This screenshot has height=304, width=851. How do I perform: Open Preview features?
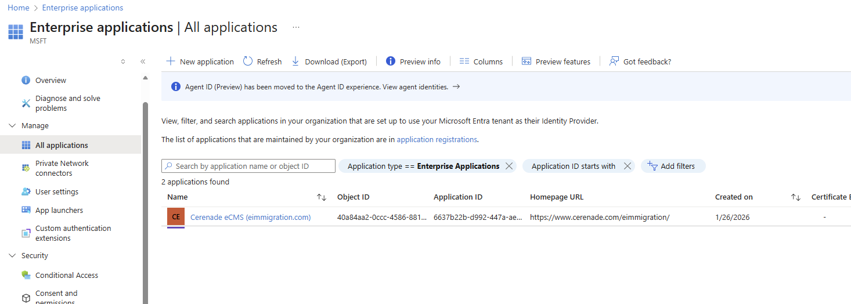pos(556,61)
